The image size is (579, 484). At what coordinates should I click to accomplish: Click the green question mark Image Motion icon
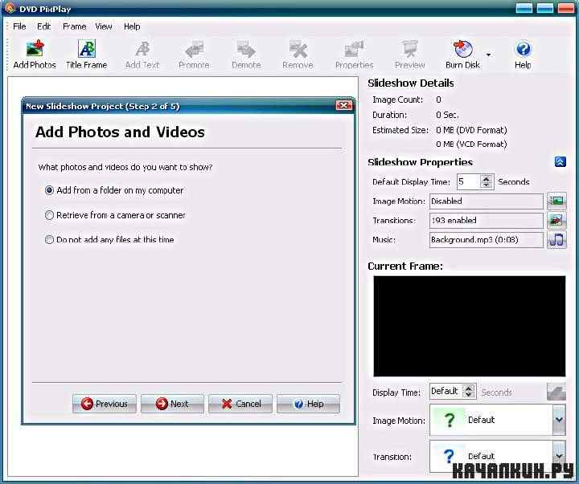pos(449,420)
